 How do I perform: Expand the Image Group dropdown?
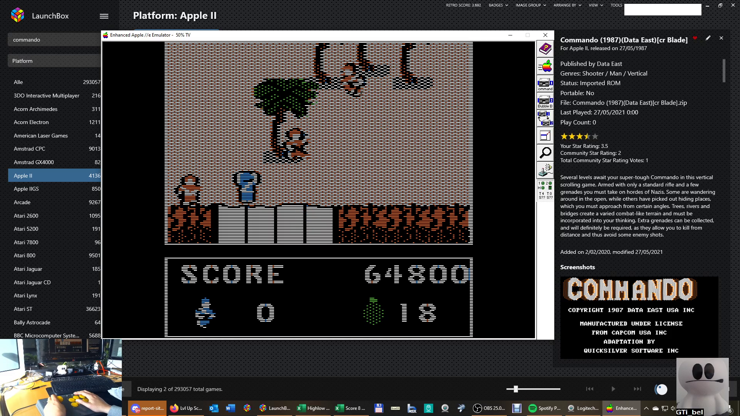tap(530, 5)
